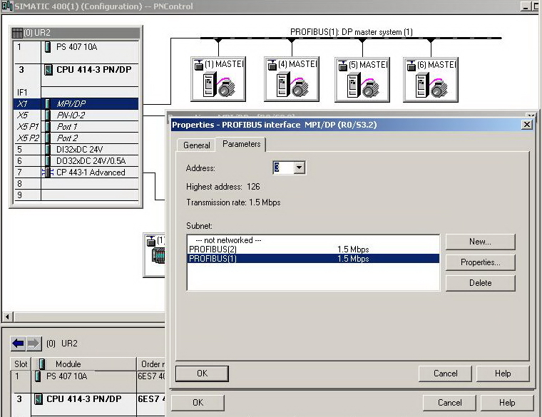Click the Delete subnet button
Viewport: 542px width, 417px height.
[480, 283]
